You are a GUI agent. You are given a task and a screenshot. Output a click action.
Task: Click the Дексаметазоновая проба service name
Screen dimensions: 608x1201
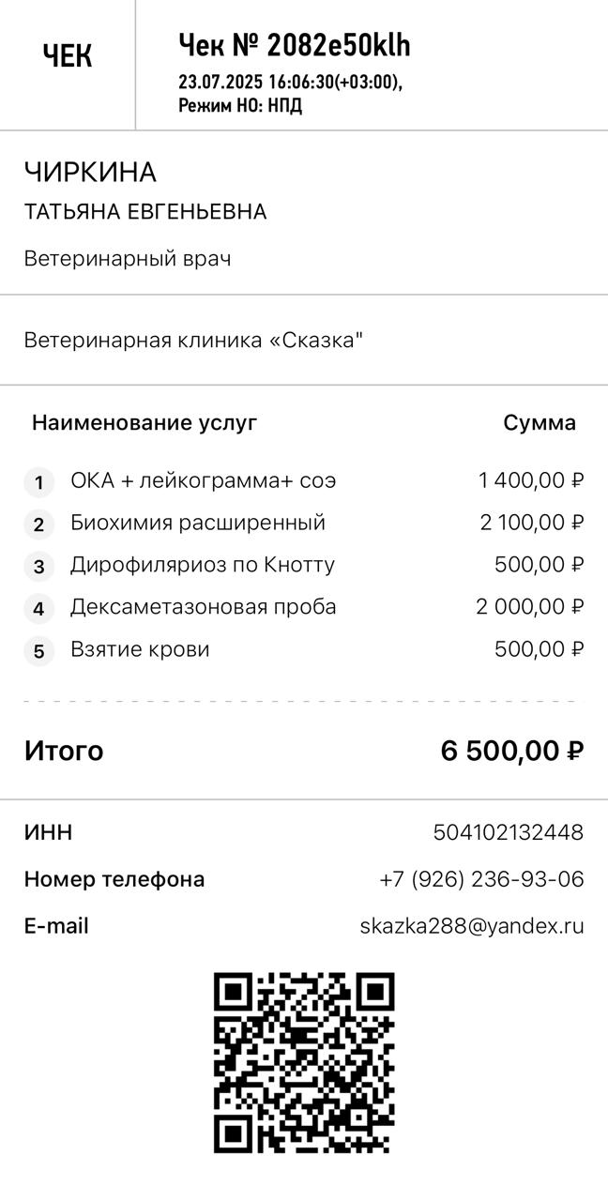tap(203, 607)
